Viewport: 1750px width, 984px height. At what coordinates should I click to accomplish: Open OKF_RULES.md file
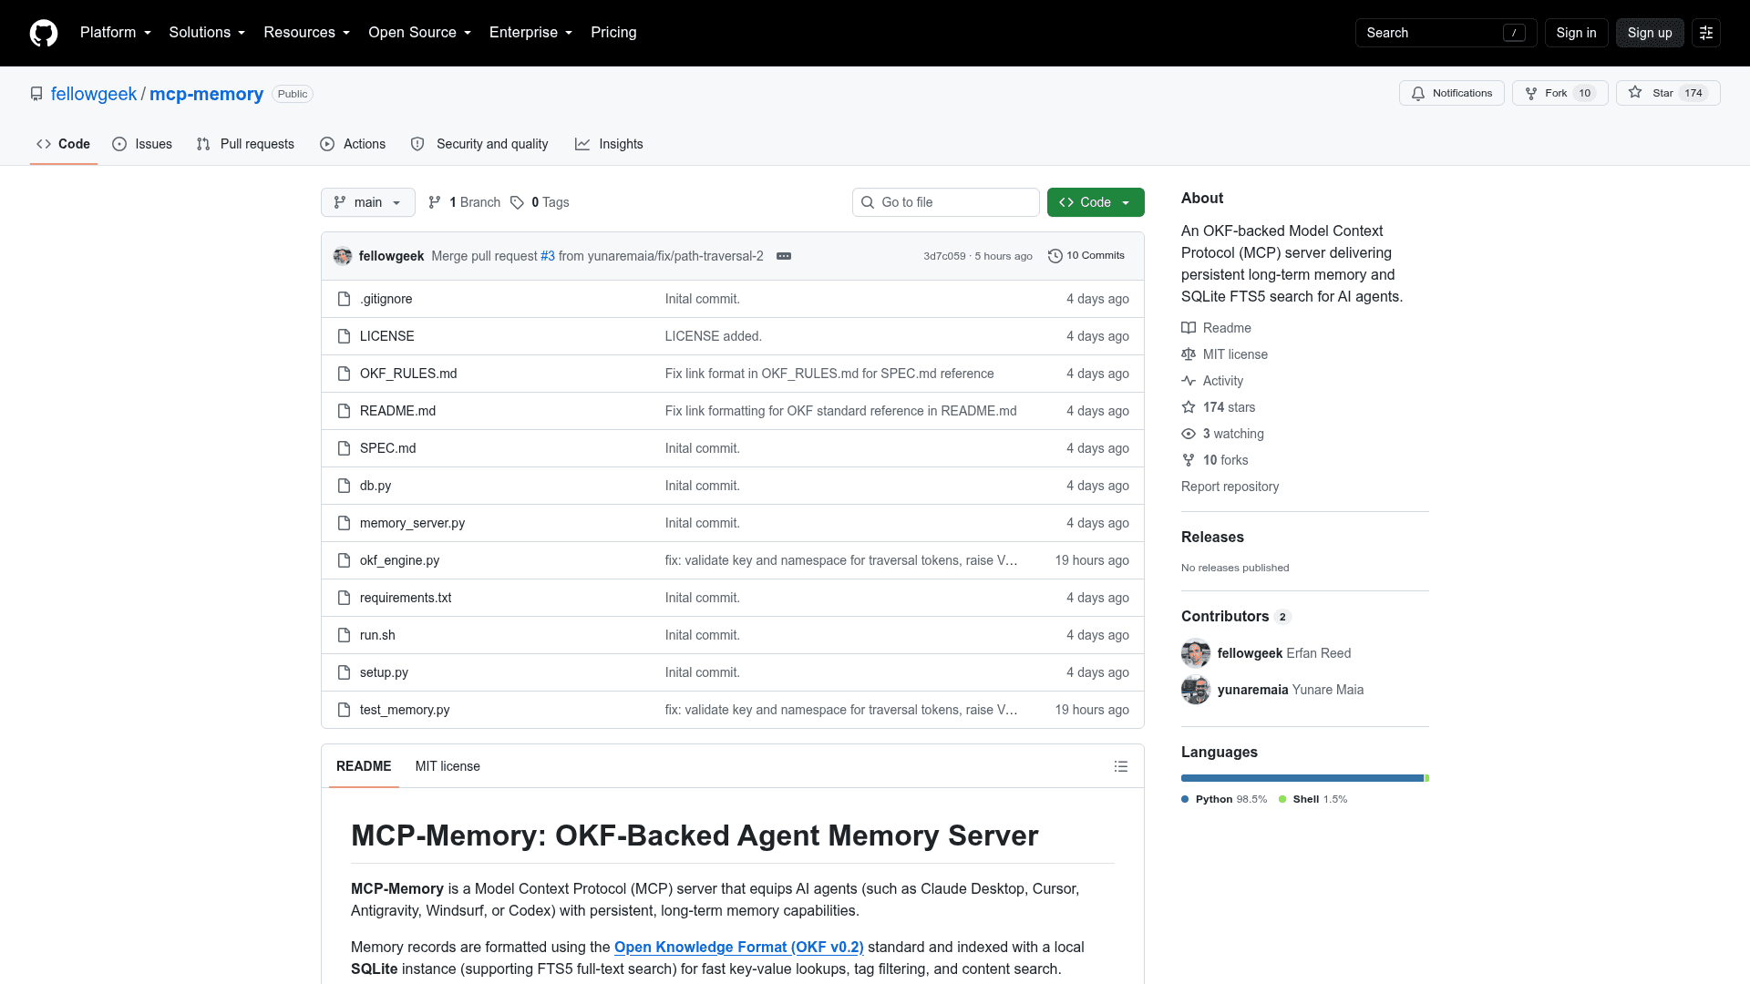[x=408, y=374]
